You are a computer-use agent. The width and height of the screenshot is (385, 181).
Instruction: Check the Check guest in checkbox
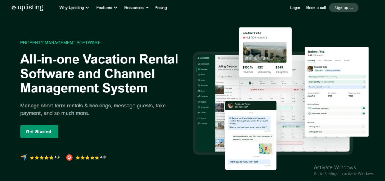363,127
